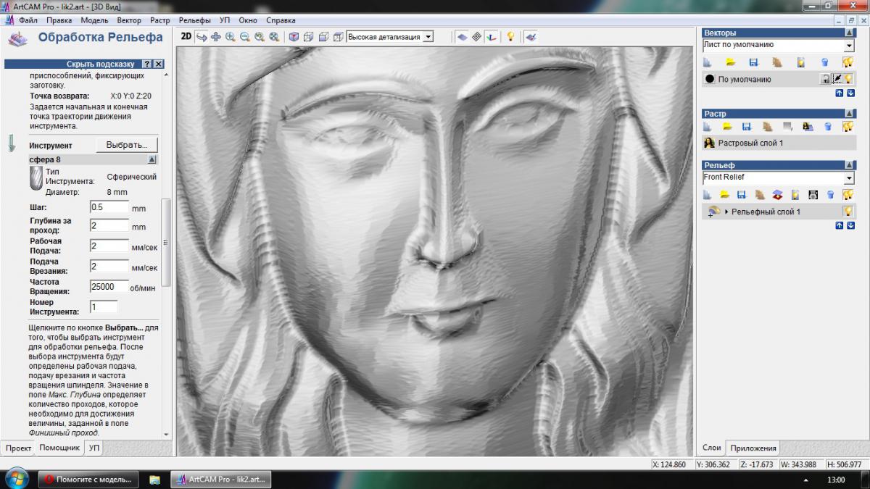Switch to the 2D view button
This screenshot has width=870, height=489.
click(186, 36)
